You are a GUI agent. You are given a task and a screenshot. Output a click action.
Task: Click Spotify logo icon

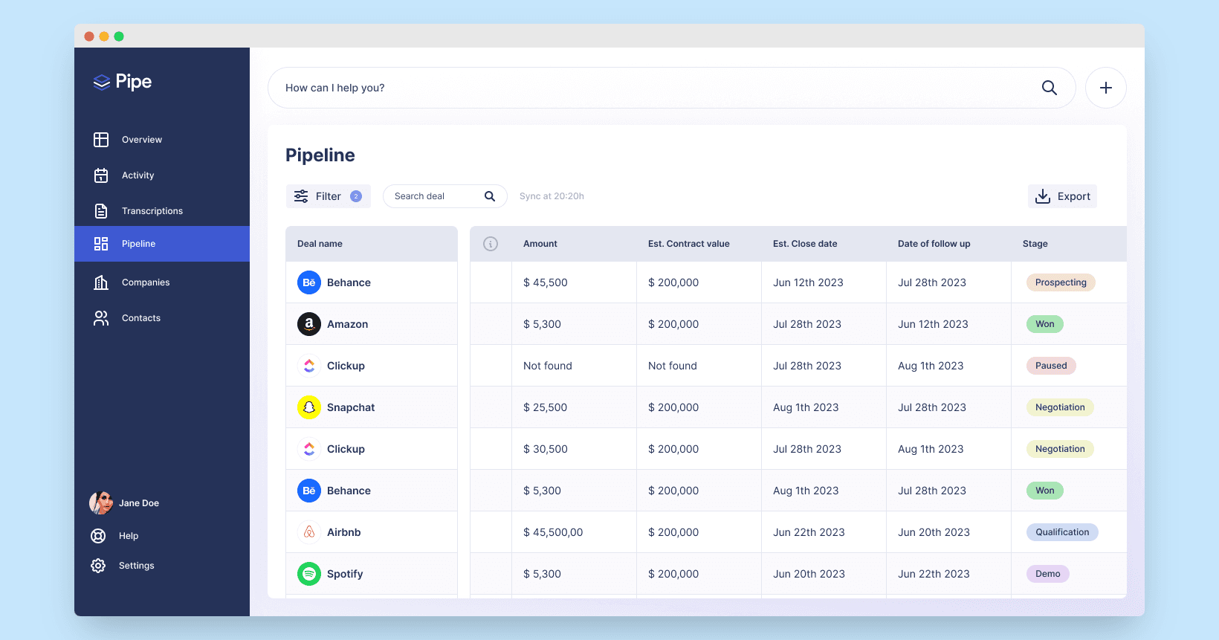tap(309, 574)
